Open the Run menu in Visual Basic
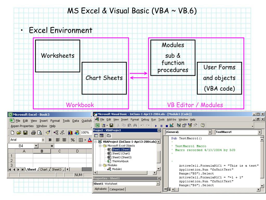Image resolution: width=266 pixels, height=200 pixels. 154,120
